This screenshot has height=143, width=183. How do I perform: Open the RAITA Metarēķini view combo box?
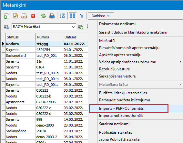pyautogui.click(x=44, y=27)
